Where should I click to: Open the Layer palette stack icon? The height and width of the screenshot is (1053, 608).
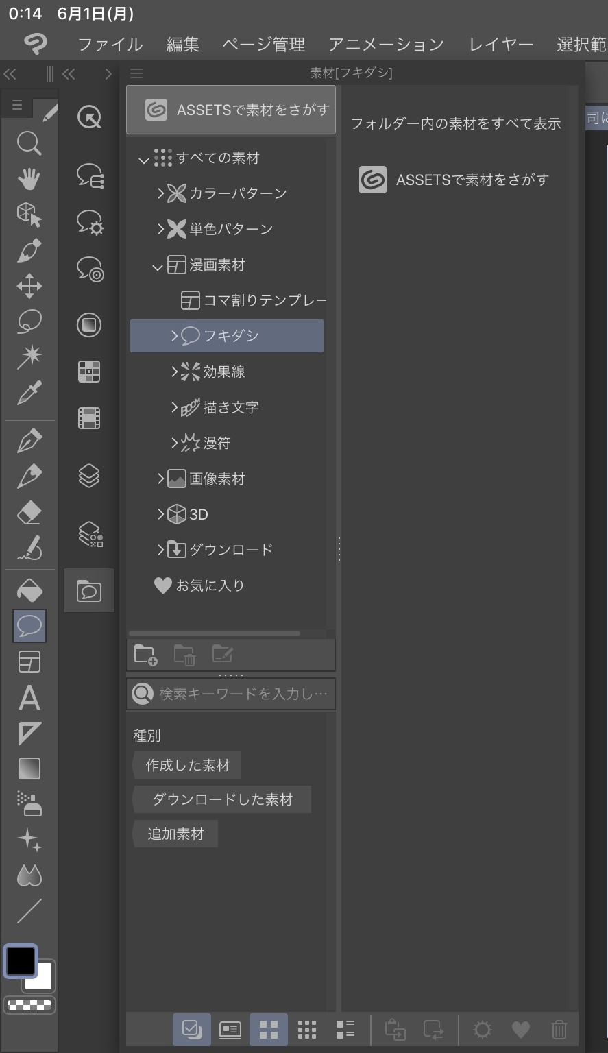tap(89, 475)
